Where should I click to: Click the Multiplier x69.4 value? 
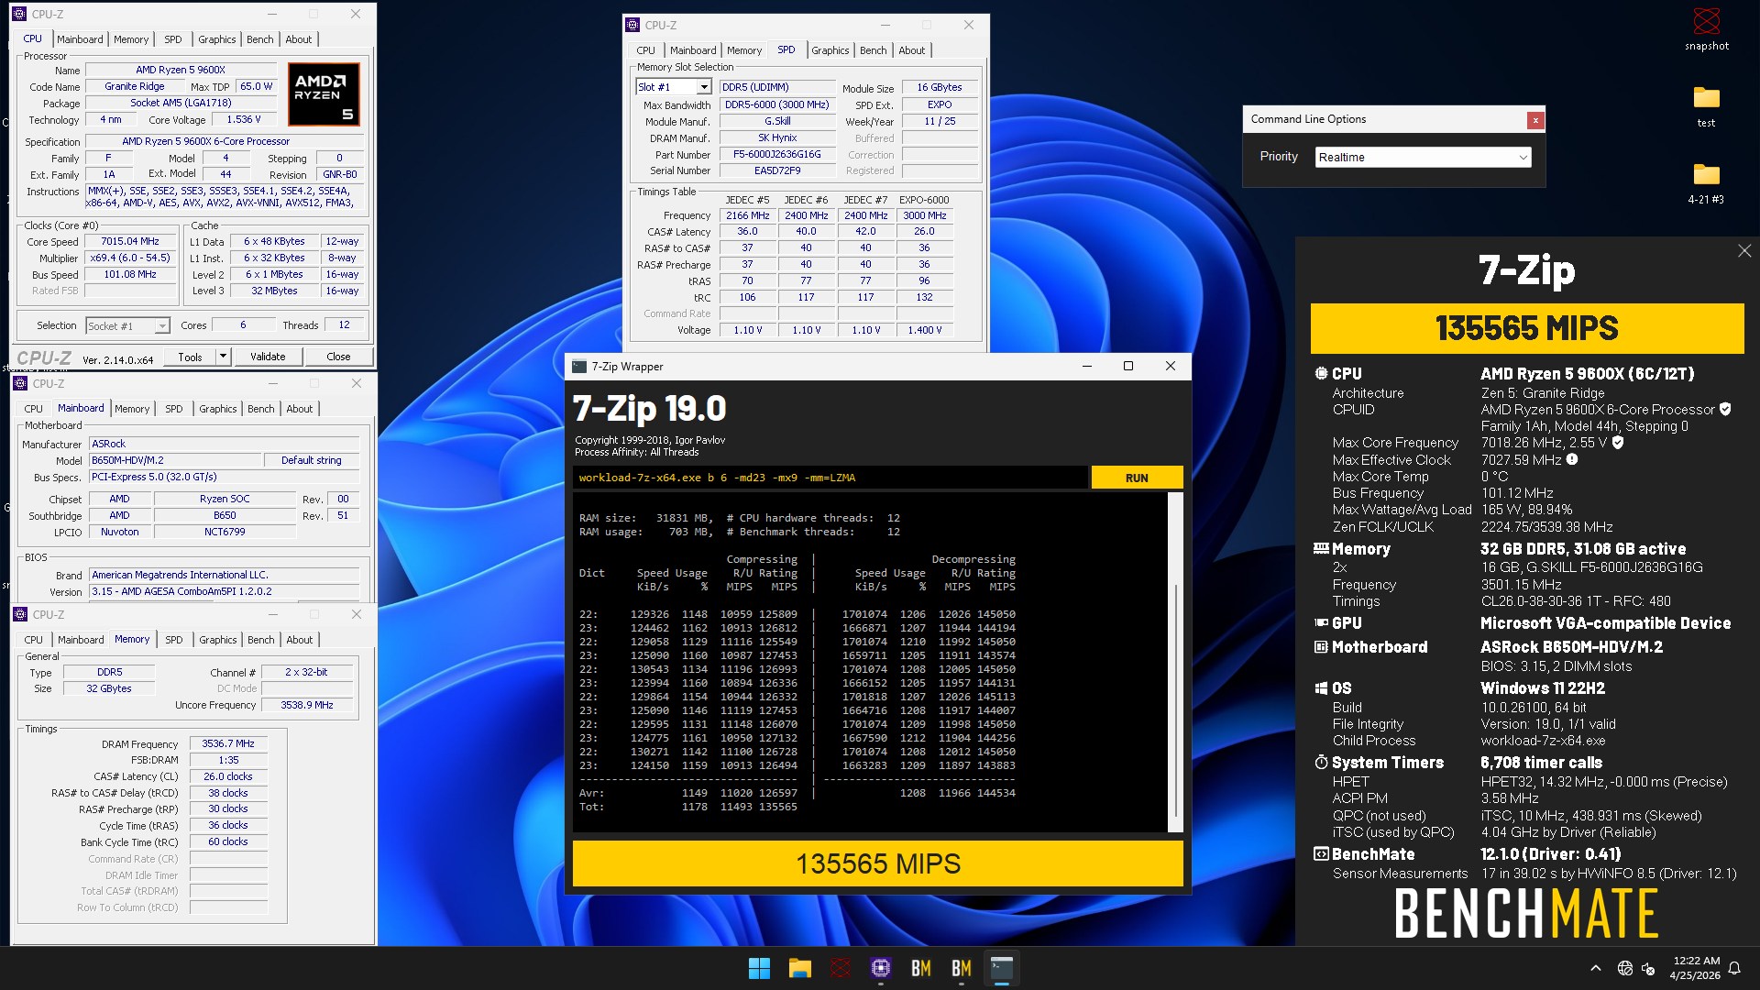(130, 258)
